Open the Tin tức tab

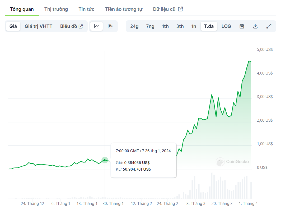[x=86, y=9]
